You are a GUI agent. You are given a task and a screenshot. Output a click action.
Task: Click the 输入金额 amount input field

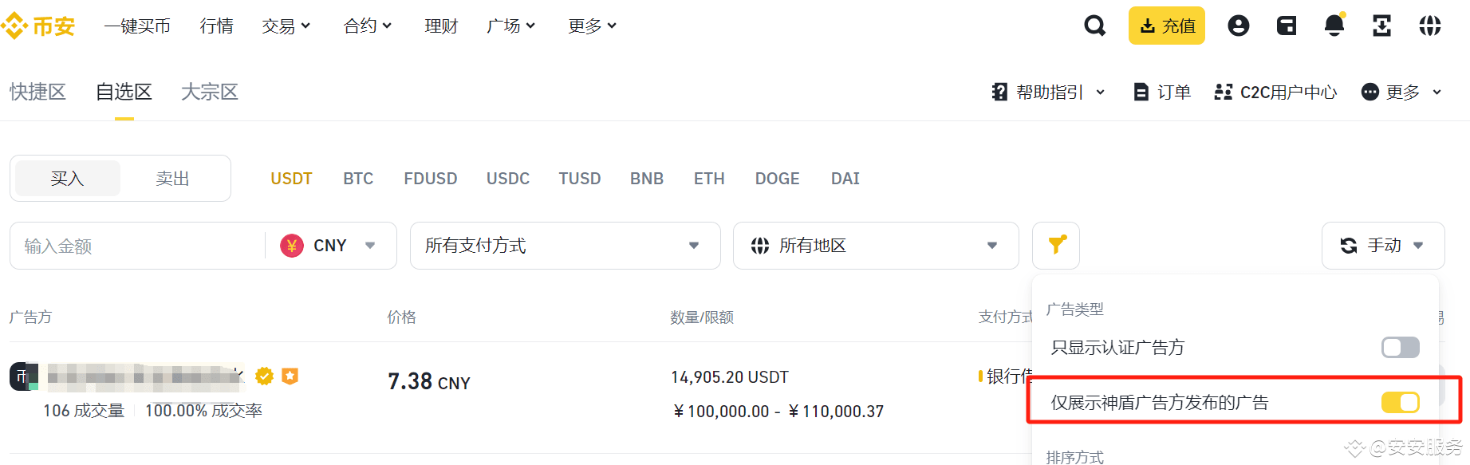tap(136, 246)
